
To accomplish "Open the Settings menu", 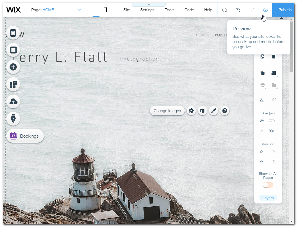I will pyautogui.click(x=147, y=10).
